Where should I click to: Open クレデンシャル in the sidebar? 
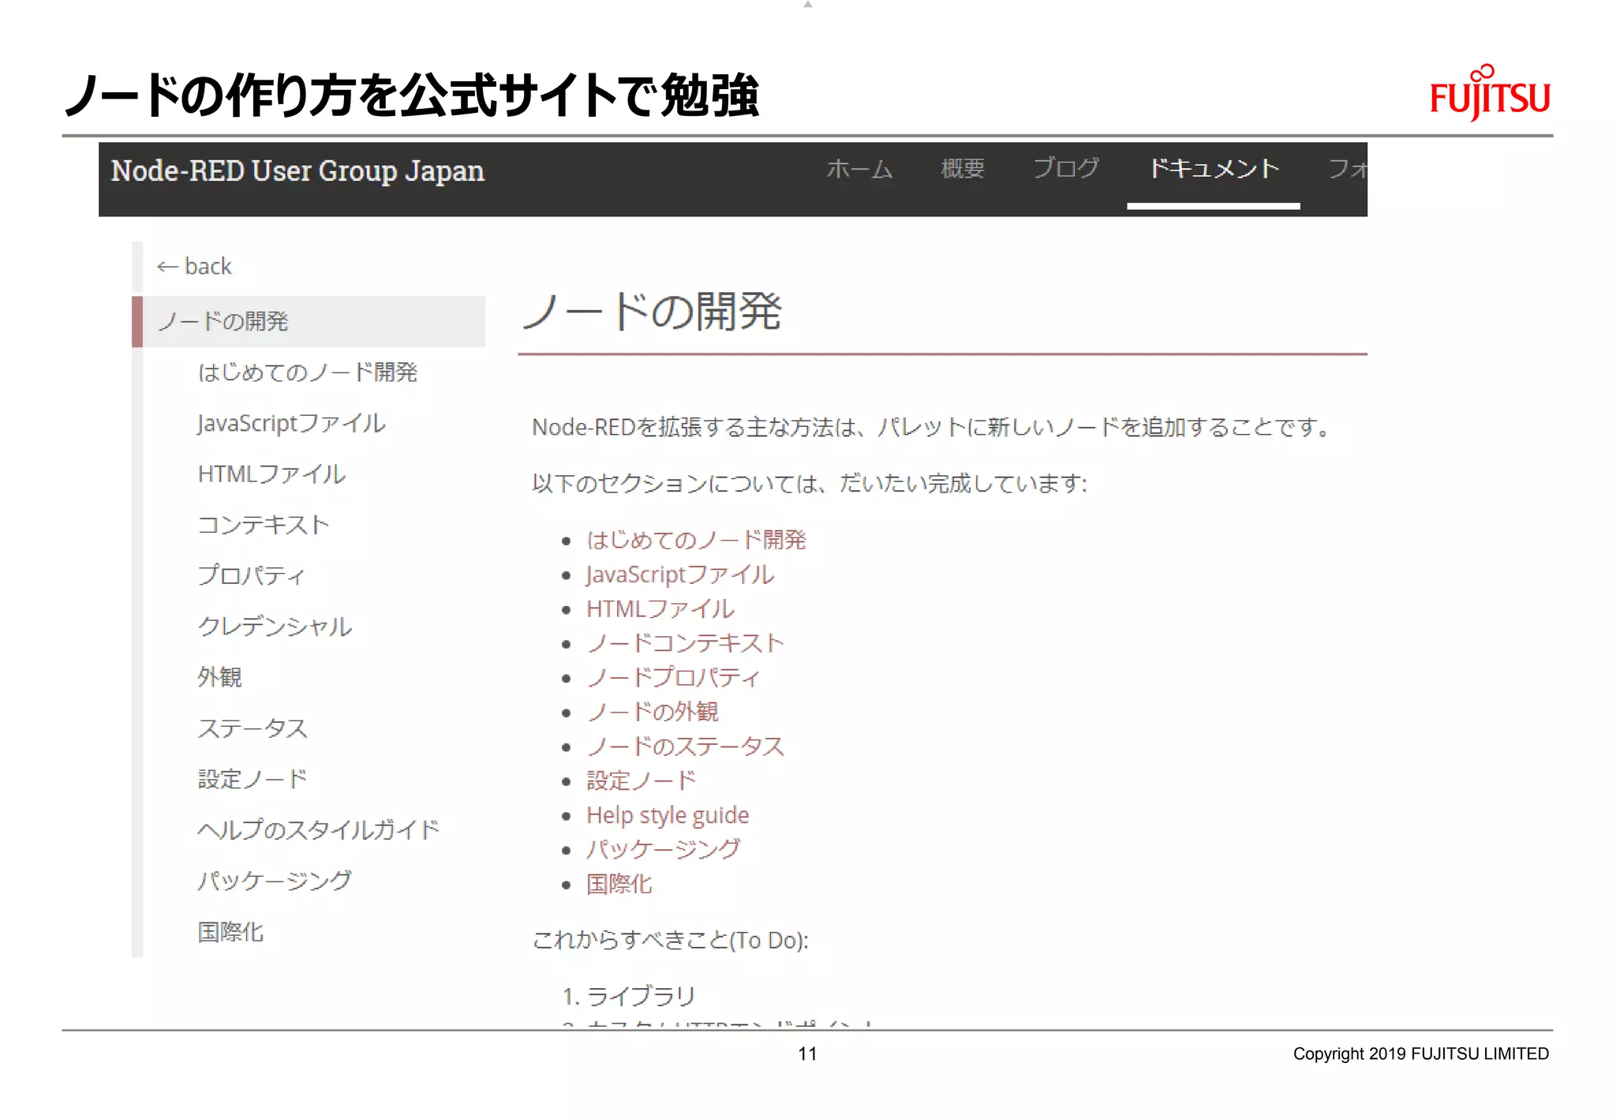pyautogui.click(x=275, y=627)
